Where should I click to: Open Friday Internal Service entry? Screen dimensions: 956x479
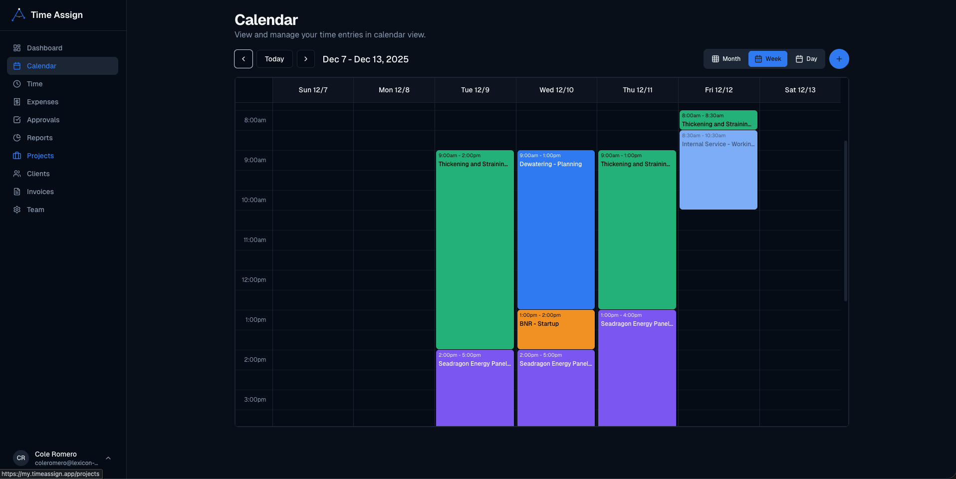[718, 170]
